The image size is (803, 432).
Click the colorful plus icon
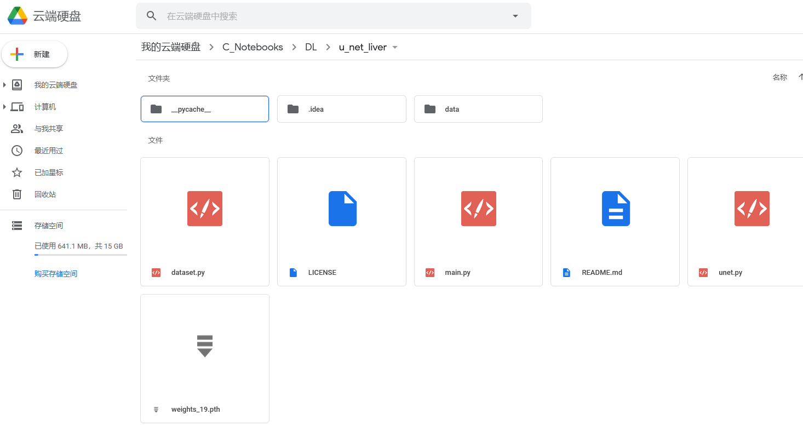click(17, 54)
